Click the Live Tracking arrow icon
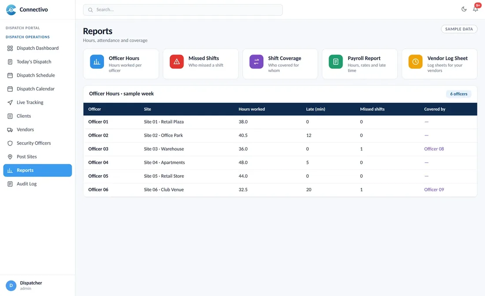Screen dimensions: 485x296 click(x=10, y=102)
